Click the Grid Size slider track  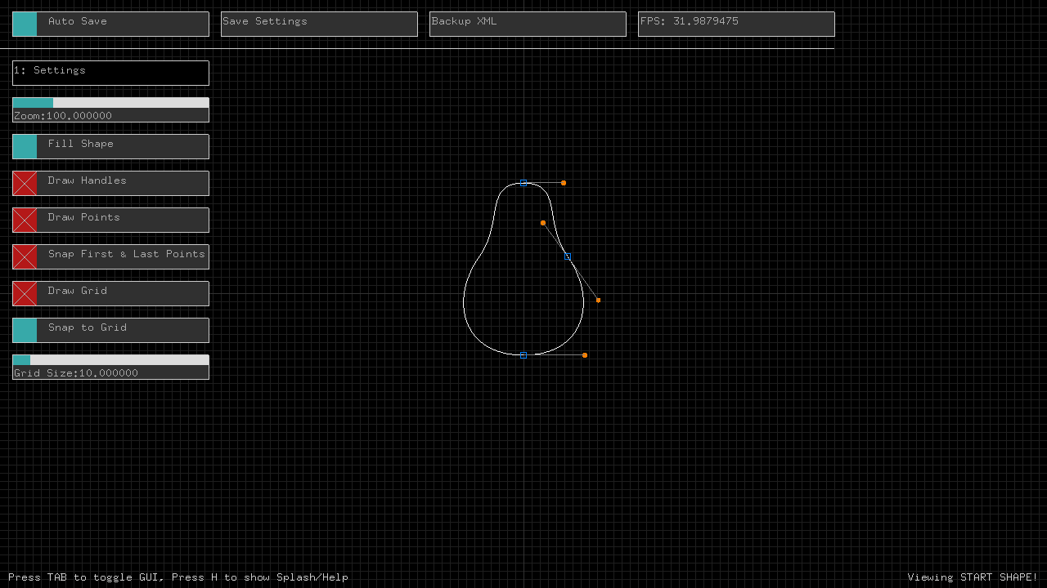point(110,360)
